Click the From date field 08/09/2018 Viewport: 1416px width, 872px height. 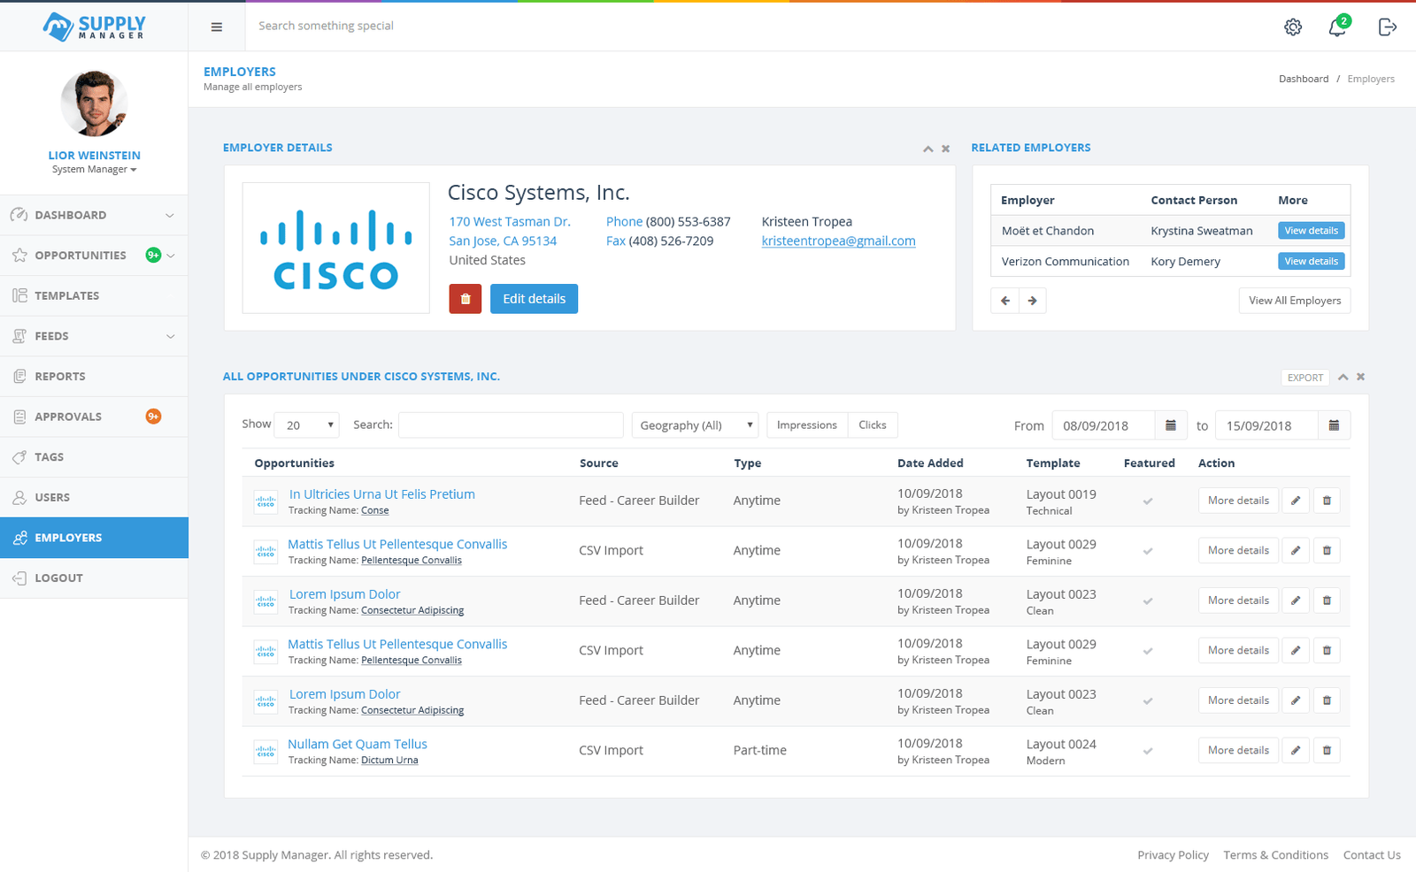tap(1103, 425)
